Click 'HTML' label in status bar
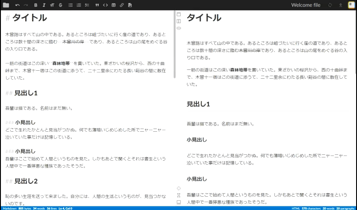The width and height of the screenshot is (357, 210). (296, 208)
